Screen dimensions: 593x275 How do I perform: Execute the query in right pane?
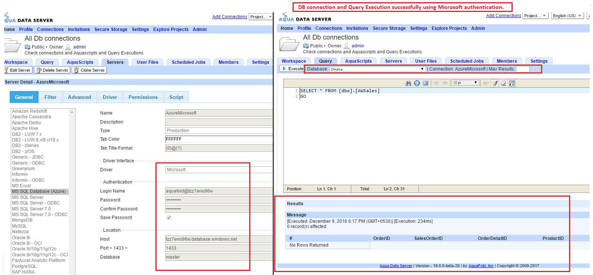coord(293,69)
